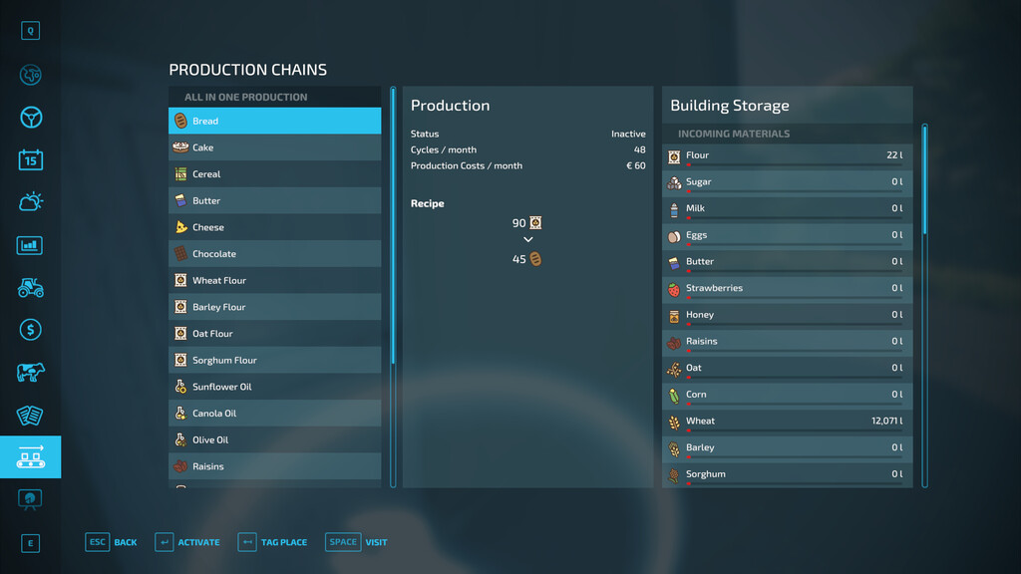Click the Back button

point(112,542)
